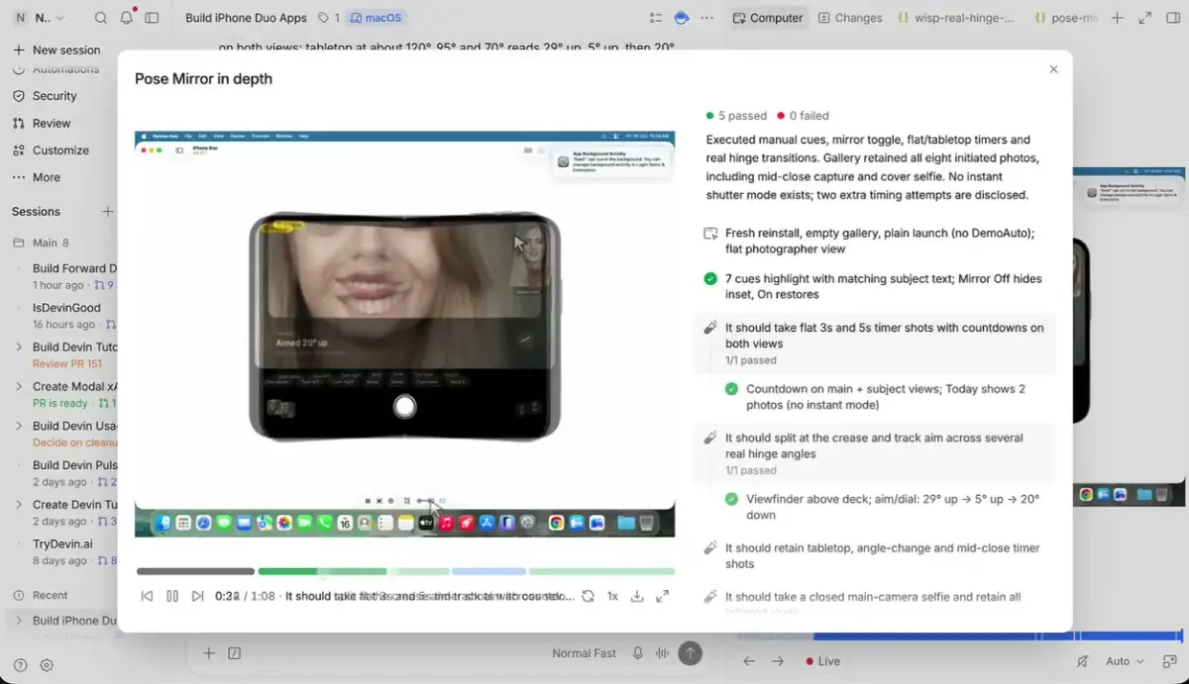Go back with the left arrow below computer view

750,661
